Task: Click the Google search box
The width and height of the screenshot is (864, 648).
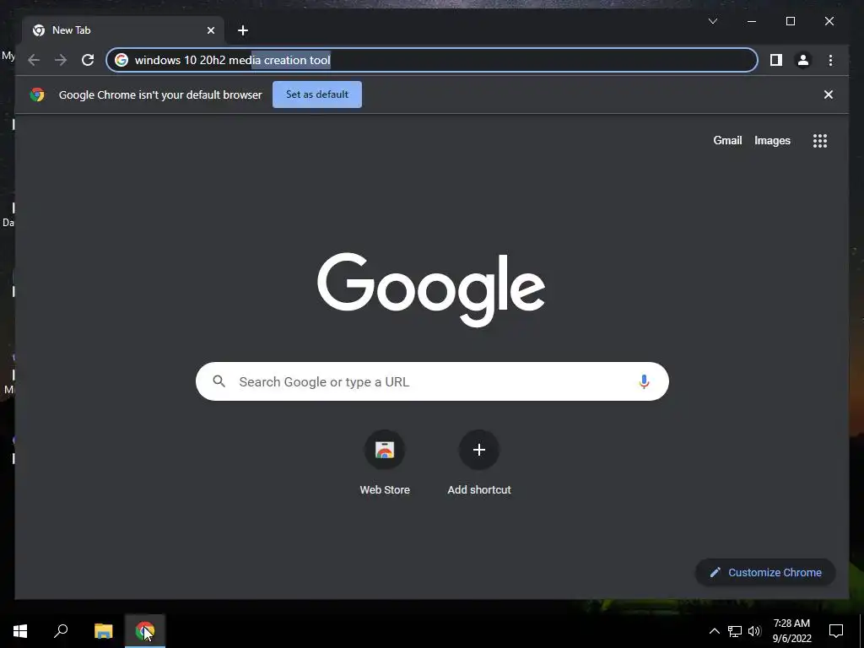Action: (x=432, y=381)
